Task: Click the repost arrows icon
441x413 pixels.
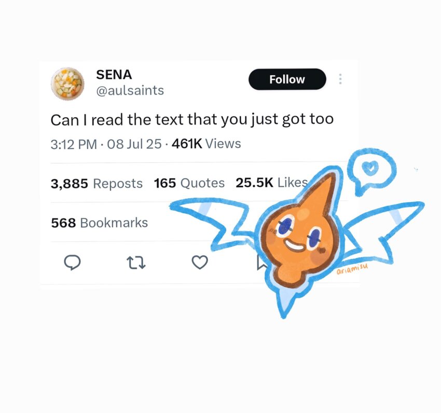Action: click(x=136, y=263)
